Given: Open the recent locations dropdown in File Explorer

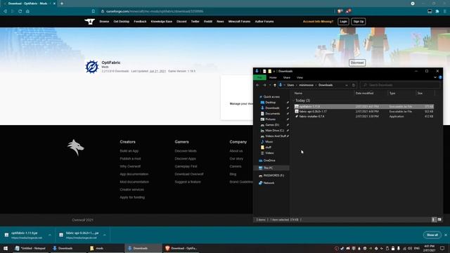Looking at the screenshot, I should [270, 85].
